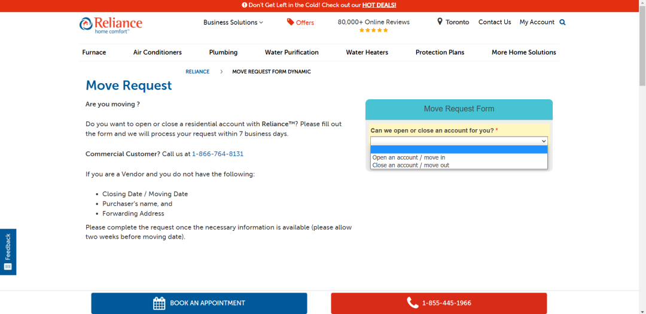Expand the Business Solutions menu
Screen dimensions: 646x314
(233, 22)
